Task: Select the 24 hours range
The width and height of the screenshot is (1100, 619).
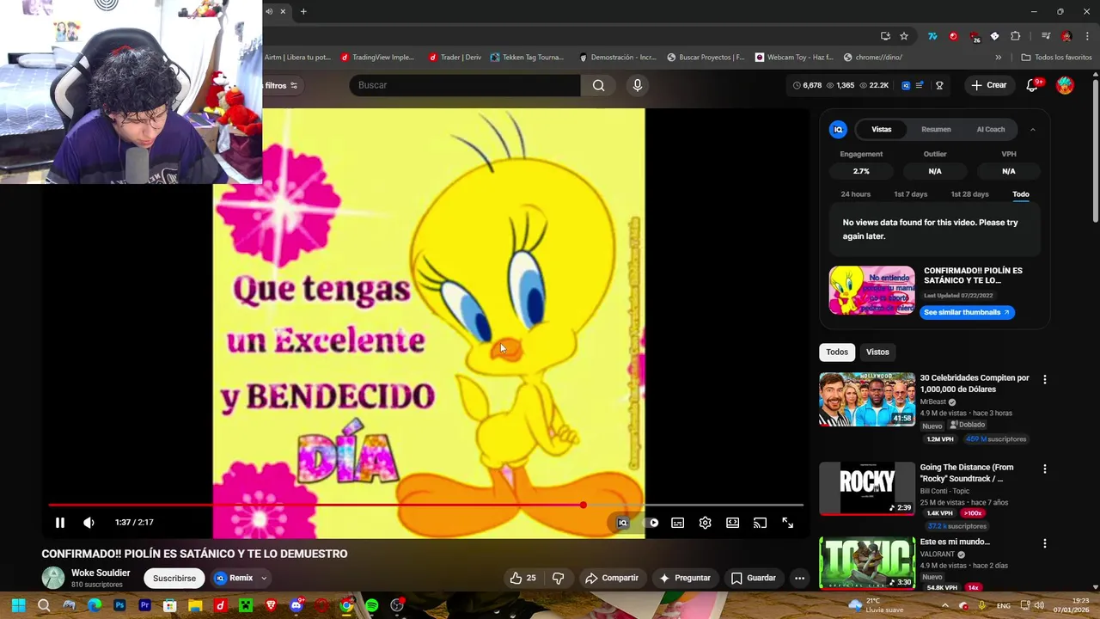Action: 855,194
